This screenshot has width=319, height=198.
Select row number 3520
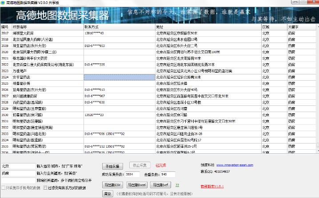(5, 52)
